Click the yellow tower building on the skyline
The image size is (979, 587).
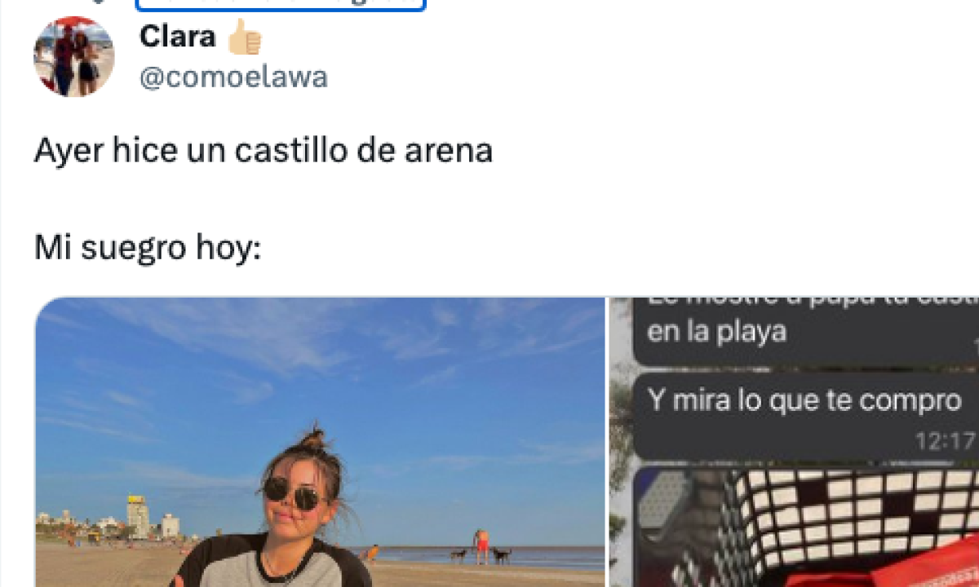pos(136,515)
